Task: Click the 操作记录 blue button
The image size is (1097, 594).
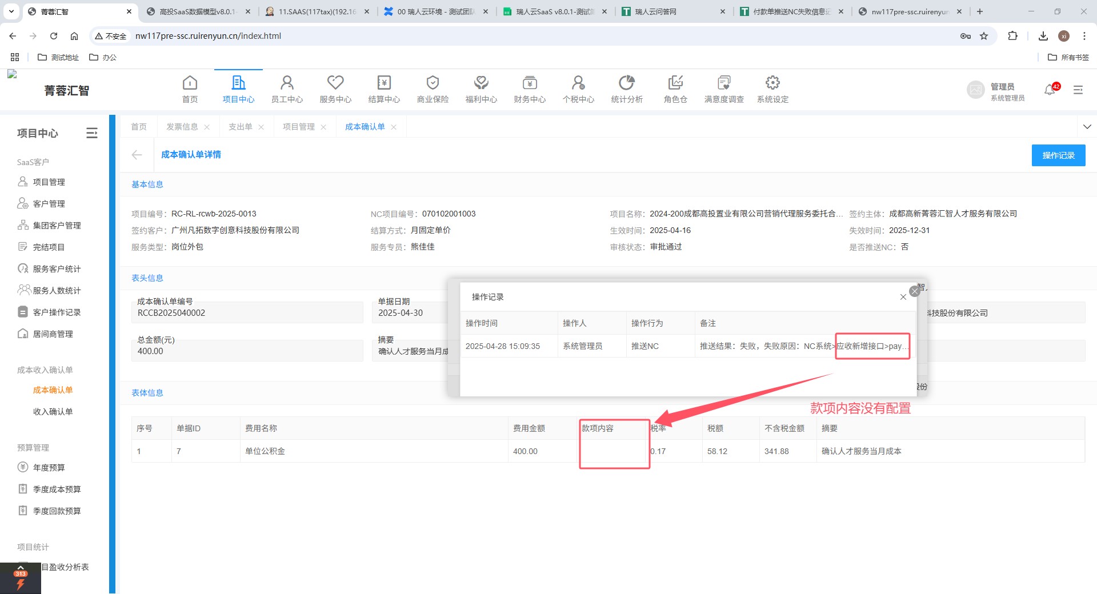Action: (1058, 155)
